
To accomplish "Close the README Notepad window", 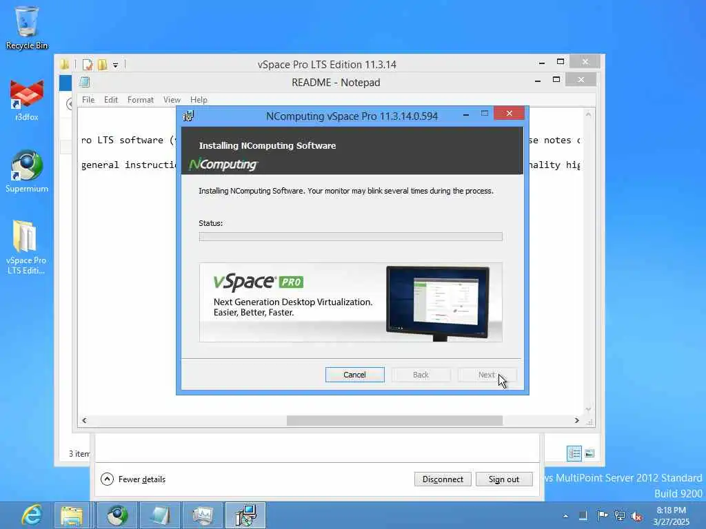I will click(x=581, y=80).
